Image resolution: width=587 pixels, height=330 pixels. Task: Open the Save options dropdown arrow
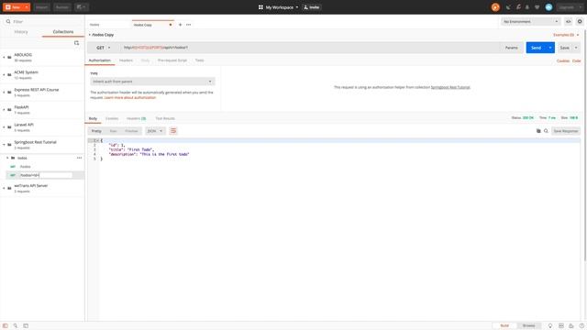pyautogui.click(x=576, y=48)
